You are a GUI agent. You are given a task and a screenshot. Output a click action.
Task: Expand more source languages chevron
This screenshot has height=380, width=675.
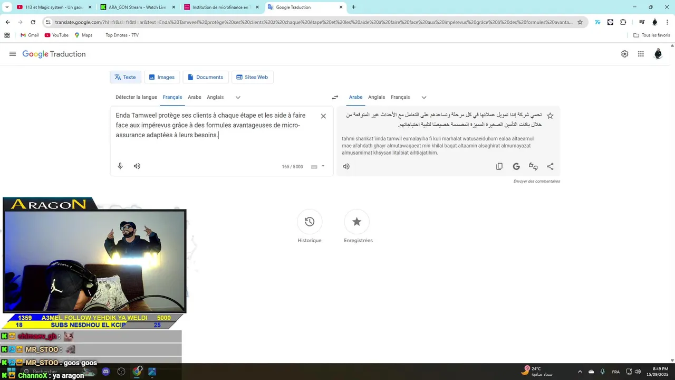[x=238, y=97]
